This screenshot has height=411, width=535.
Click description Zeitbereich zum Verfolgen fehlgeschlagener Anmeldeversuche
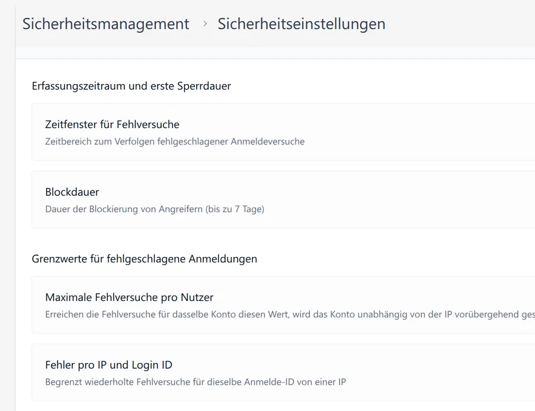point(175,141)
